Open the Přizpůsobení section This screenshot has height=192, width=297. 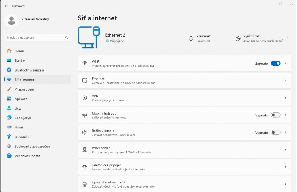click(x=24, y=89)
